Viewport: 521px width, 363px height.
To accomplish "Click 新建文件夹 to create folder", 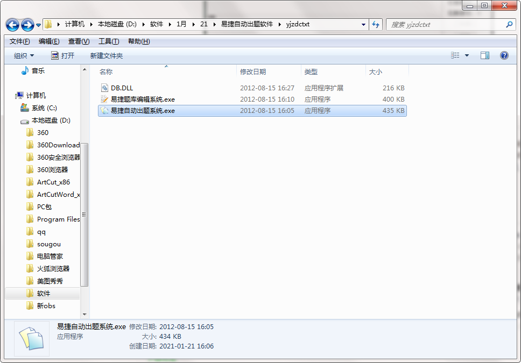I will point(107,55).
